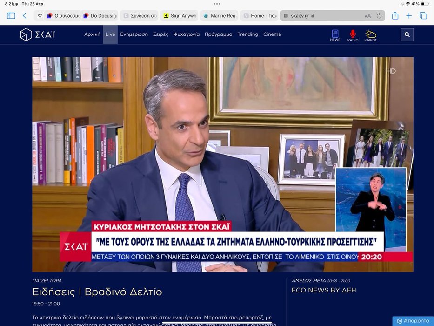Reload the page
Viewport: 434px width, 326px height.
click(379, 16)
